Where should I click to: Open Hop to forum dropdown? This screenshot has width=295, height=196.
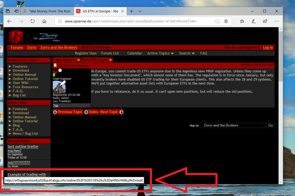[x=233, y=125]
